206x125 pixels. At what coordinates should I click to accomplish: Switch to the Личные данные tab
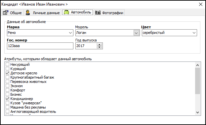pos(43,13)
